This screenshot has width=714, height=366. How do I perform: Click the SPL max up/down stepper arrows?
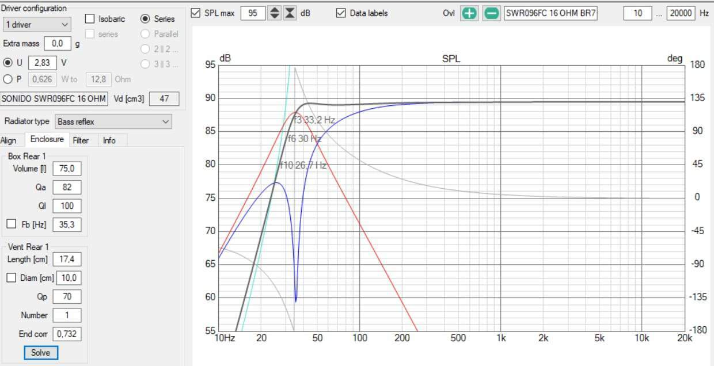tap(275, 13)
